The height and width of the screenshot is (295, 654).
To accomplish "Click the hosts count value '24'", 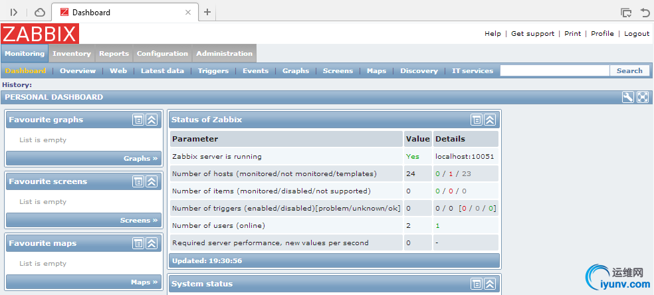I will tap(411, 174).
